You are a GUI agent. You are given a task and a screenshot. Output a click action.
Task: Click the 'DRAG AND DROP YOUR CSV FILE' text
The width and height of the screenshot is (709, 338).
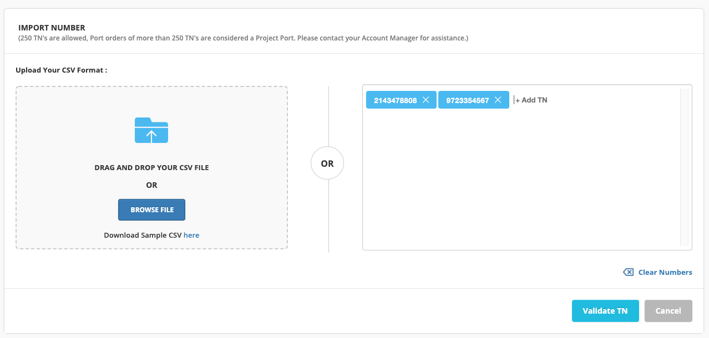[151, 167]
